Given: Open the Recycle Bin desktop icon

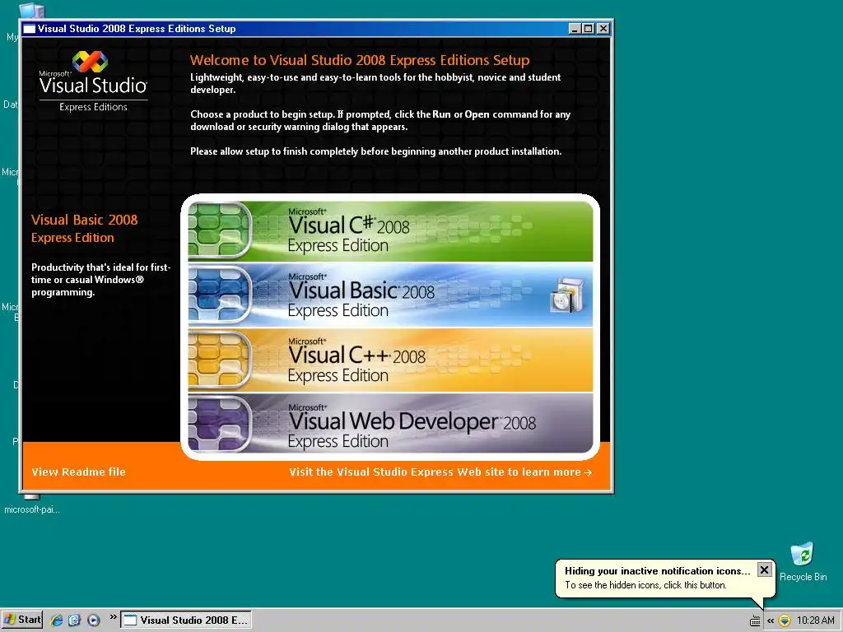Looking at the screenshot, I should click(x=803, y=561).
